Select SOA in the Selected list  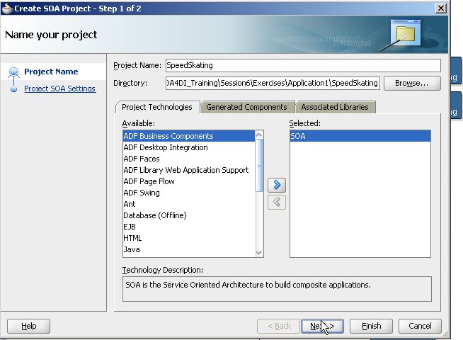click(360, 136)
